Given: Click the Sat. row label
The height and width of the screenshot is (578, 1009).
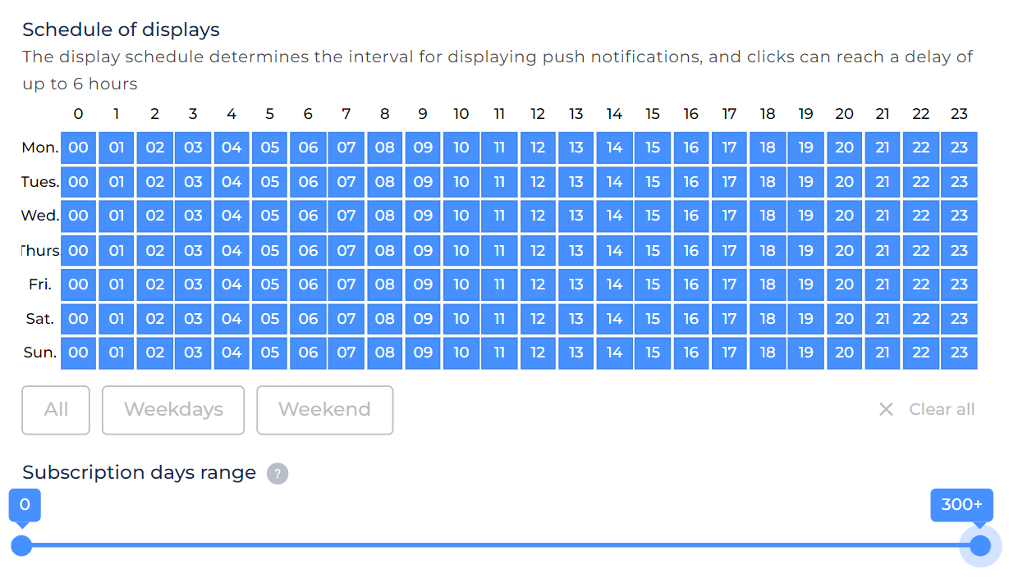Looking at the screenshot, I should pos(39,318).
